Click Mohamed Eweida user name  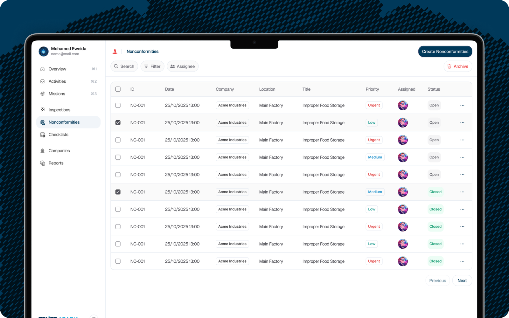pyautogui.click(x=69, y=49)
